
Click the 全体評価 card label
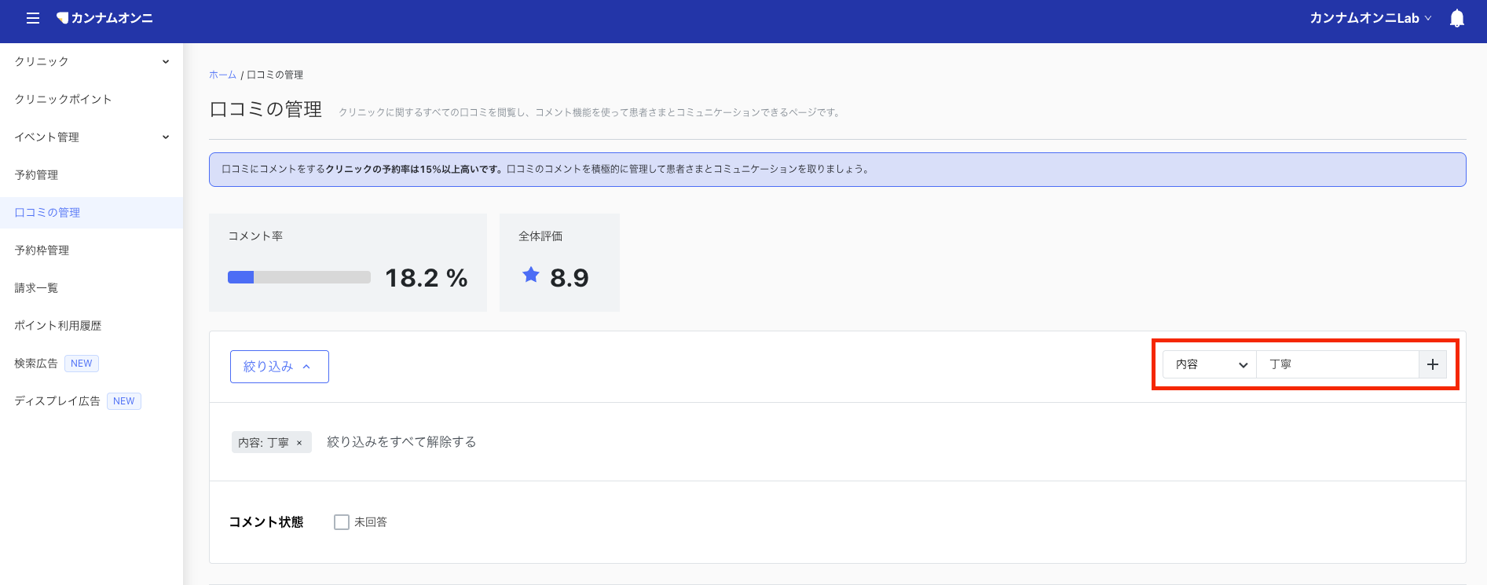[x=540, y=236]
